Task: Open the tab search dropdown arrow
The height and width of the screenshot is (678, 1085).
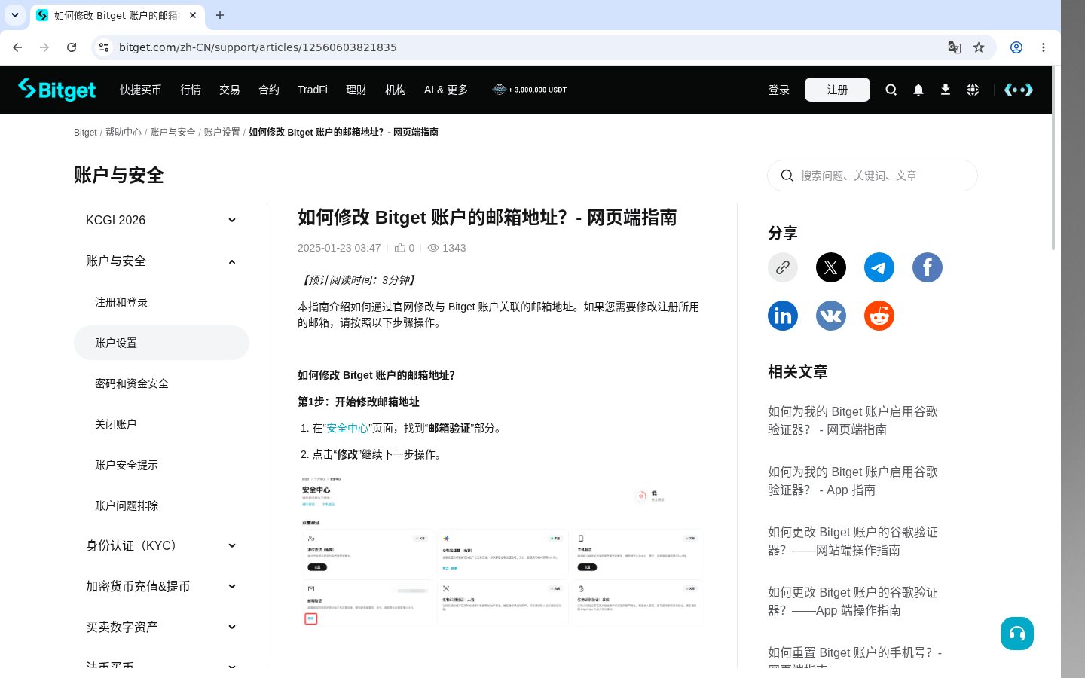Action: 15,15
